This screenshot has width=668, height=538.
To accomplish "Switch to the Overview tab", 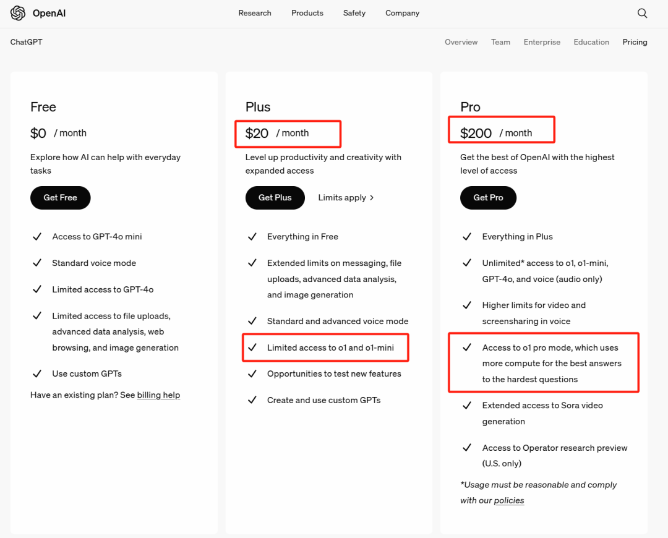I will click(461, 41).
